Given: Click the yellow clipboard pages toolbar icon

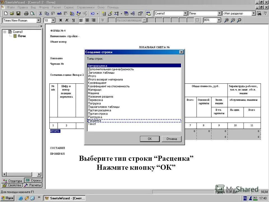Looking at the screenshot, I should (72, 13).
